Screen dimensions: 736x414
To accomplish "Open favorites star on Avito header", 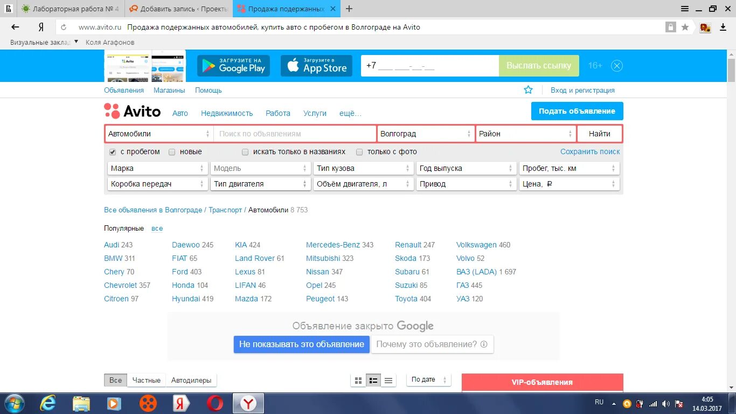I will coord(528,90).
